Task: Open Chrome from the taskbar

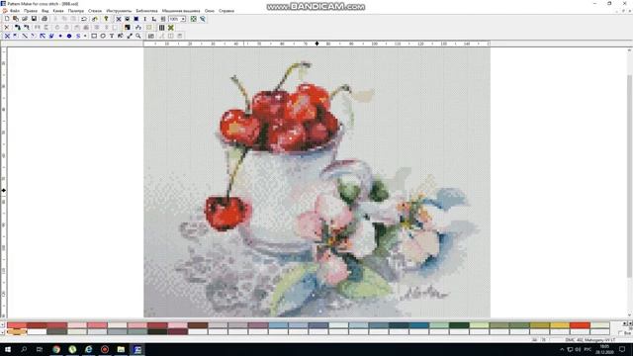Action: (56, 349)
